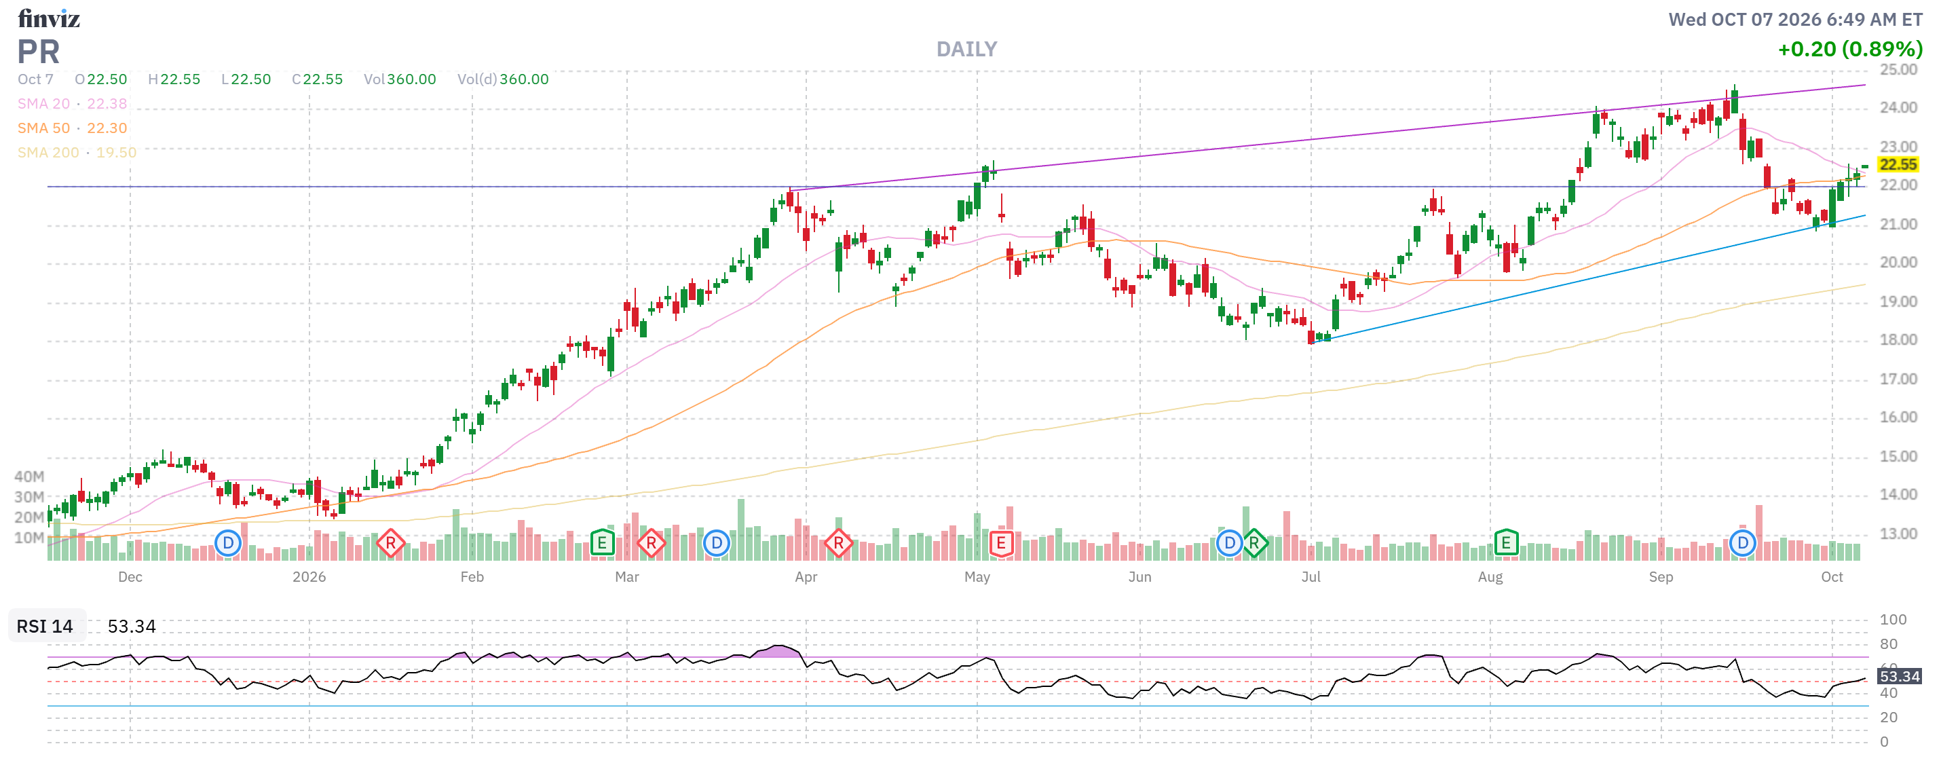Click the dark 53.34 RSI value tag on the axis
The width and height of the screenshot is (1941, 763).
coord(1899,676)
